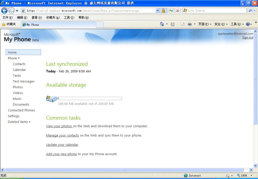Click the vertical scrollbar up arrow
This screenshot has width=258, height=179.
[x=255, y=31]
